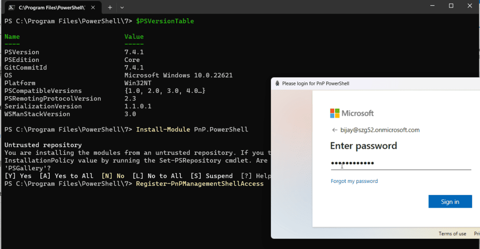Click the Sign in button
The height and width of the screenshot is (249, 480).
(x=450, y=202)
